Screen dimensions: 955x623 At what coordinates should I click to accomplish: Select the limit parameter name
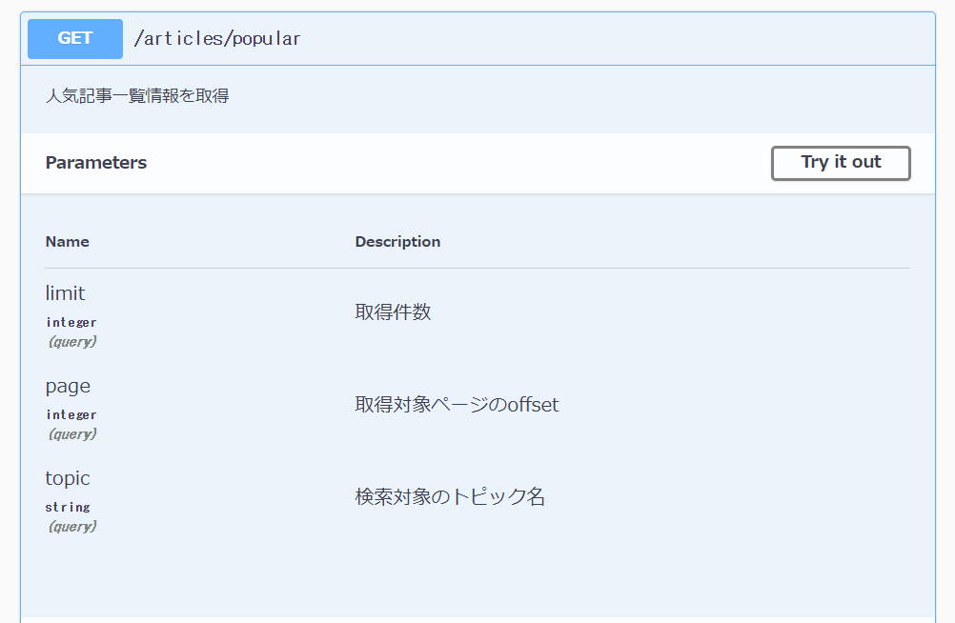(x=65, y=293)
